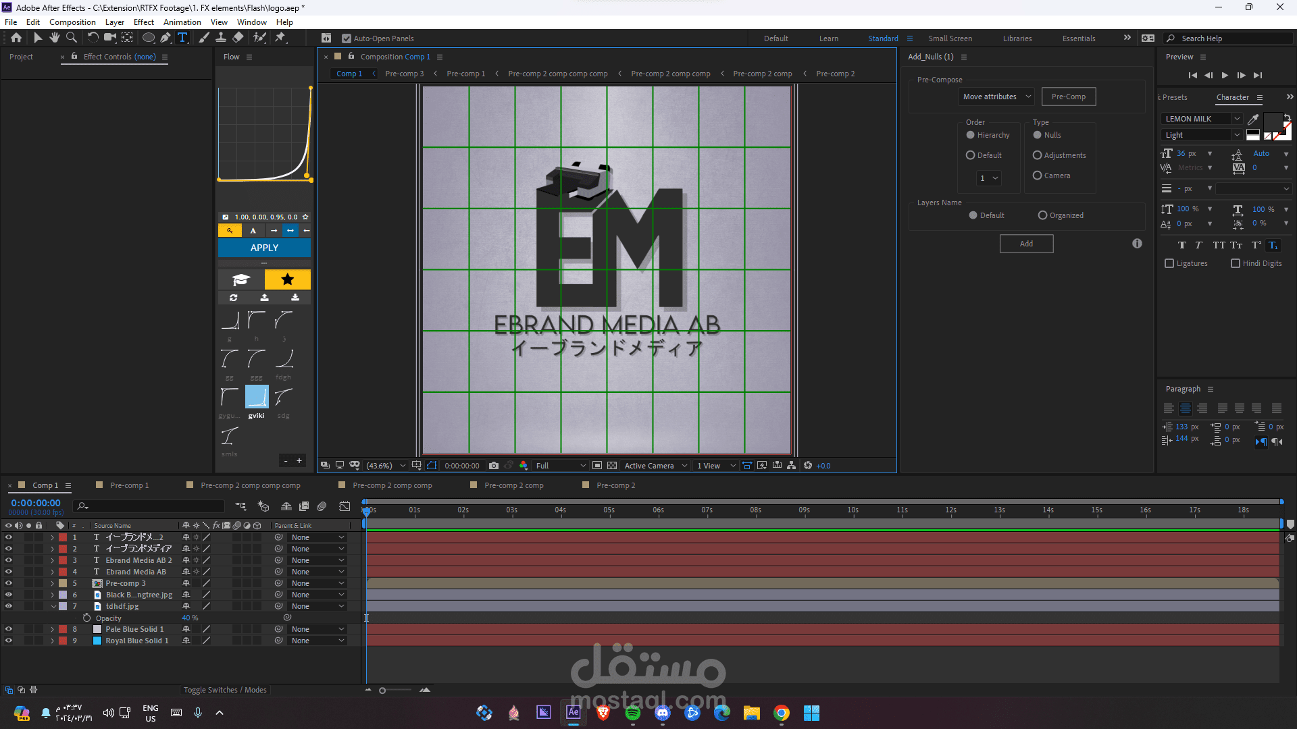Click Reset Exposure icon in viewer

tap(808, 466)
